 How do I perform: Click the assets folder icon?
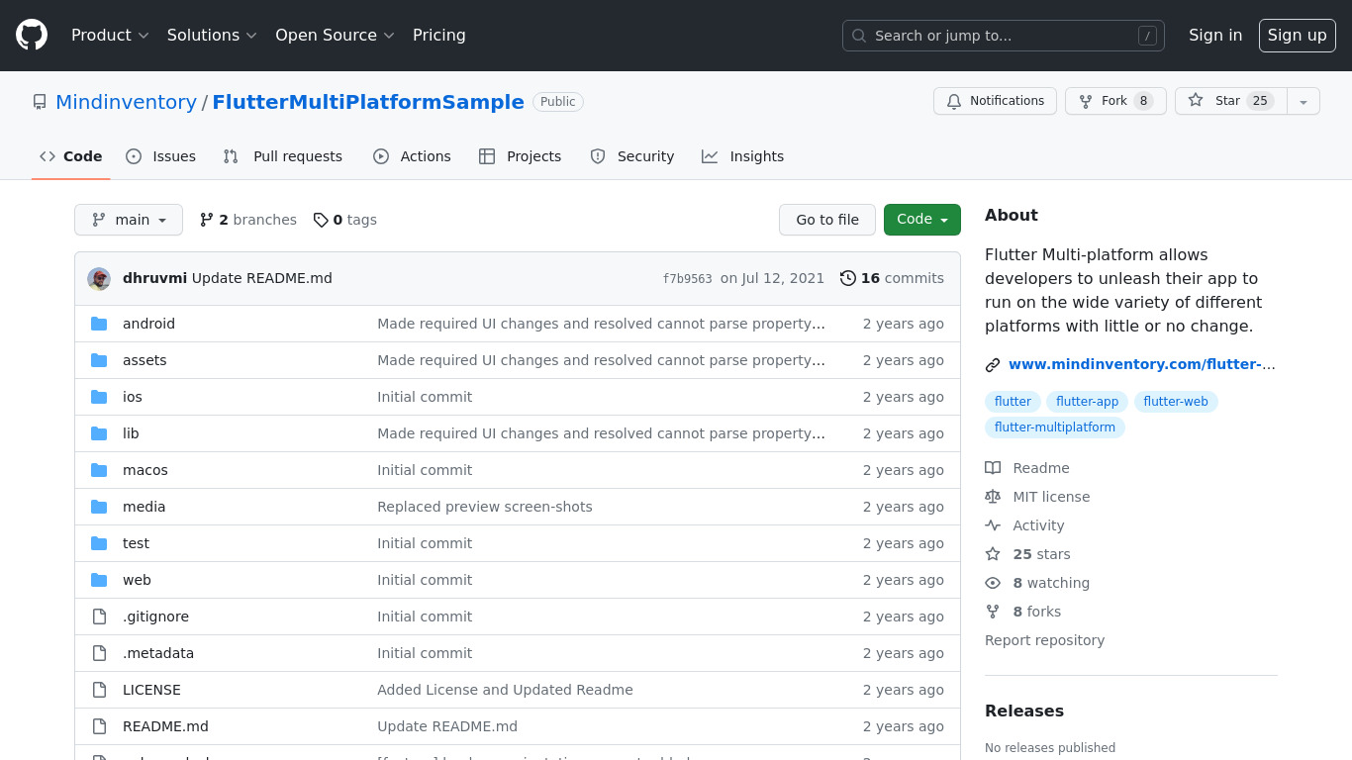tap(99, 360)
